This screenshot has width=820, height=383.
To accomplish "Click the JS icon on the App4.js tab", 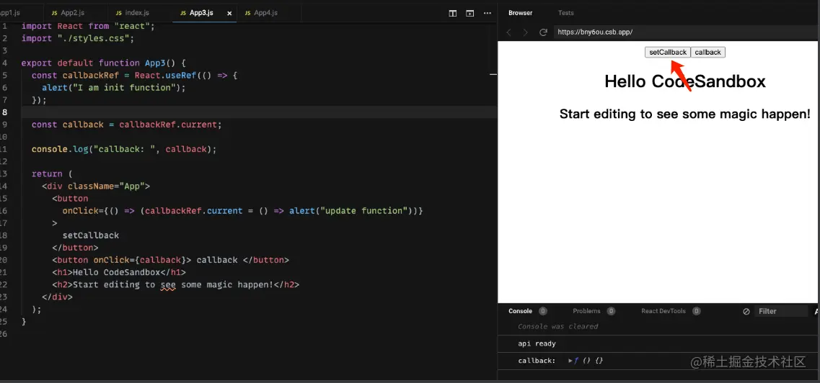I will (x=248, y=13).
